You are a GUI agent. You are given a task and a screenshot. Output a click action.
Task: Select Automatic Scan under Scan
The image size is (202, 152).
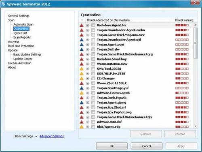click(x=23, y=24)
